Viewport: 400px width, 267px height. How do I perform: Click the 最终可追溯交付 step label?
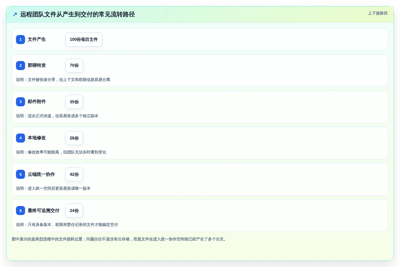[43, 211]
